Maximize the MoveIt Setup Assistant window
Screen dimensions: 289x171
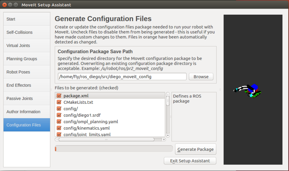[16, 5]
